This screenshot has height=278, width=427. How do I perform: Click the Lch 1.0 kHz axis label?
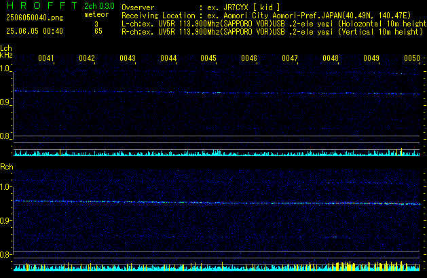pyautogui.click(x=5, y=68)
